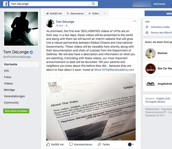Viewport: 172px width, 149px height.
Task: Click the Eine Seite erstellen button
Action: click(x=16, y=111)
